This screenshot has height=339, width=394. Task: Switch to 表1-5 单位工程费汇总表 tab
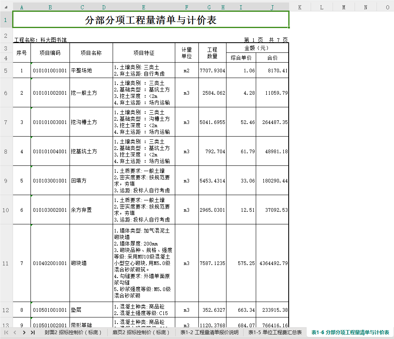click(275, 332)
